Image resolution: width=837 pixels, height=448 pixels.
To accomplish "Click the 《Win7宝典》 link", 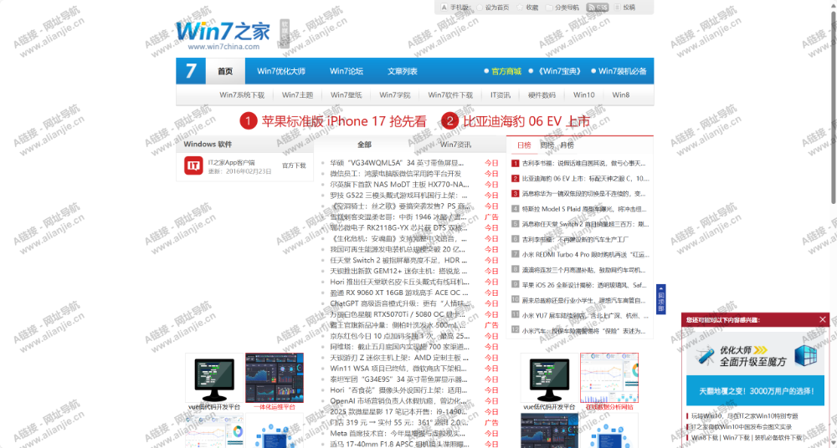I will point(559,71).
